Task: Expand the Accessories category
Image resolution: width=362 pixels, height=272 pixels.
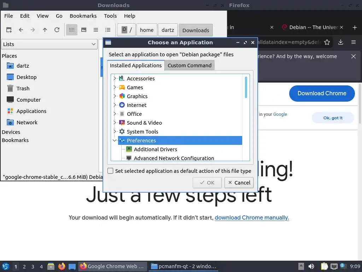Action: pos(115,78)
